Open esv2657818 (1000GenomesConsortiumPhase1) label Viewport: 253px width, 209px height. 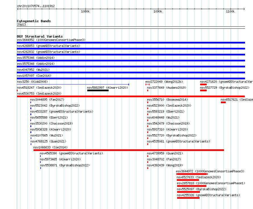pos(211,183)
